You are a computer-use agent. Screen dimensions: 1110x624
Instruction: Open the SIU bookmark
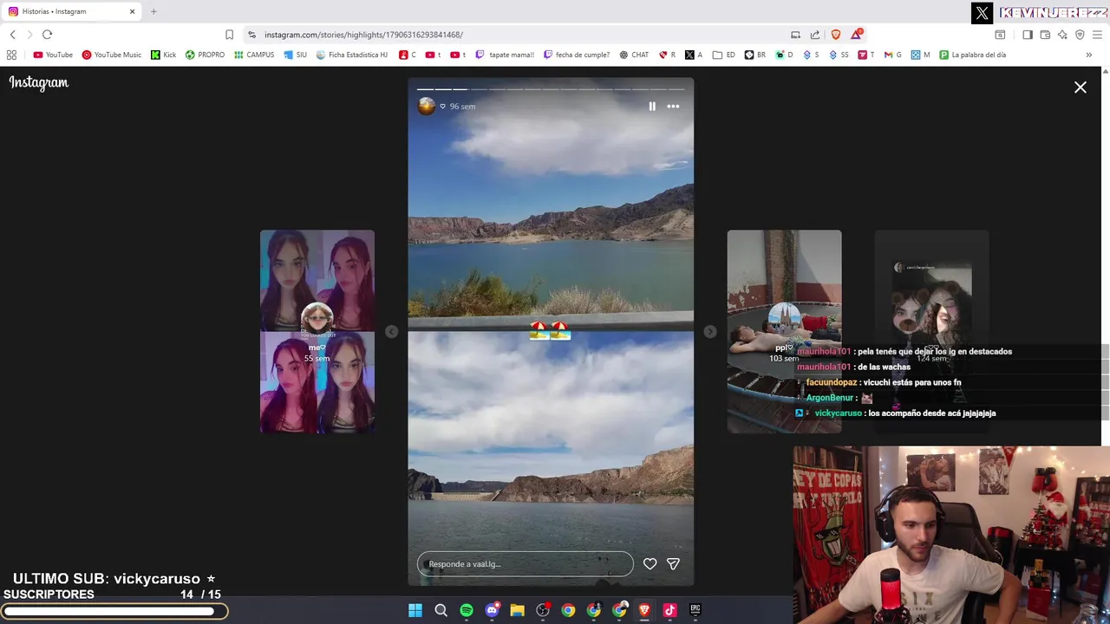click(296, 55)
